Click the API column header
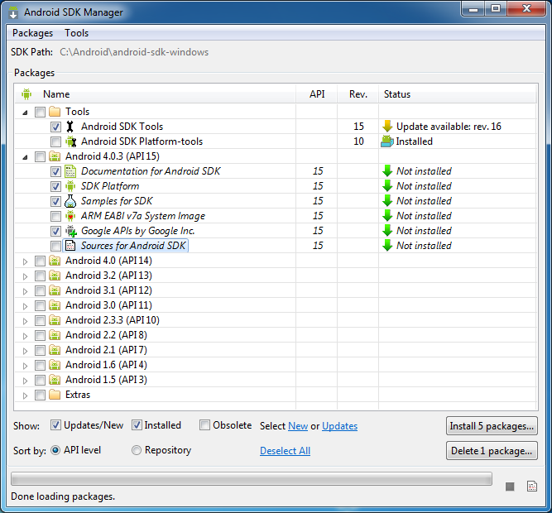Screen dimensions: 552x513 [x=317, y=94]
